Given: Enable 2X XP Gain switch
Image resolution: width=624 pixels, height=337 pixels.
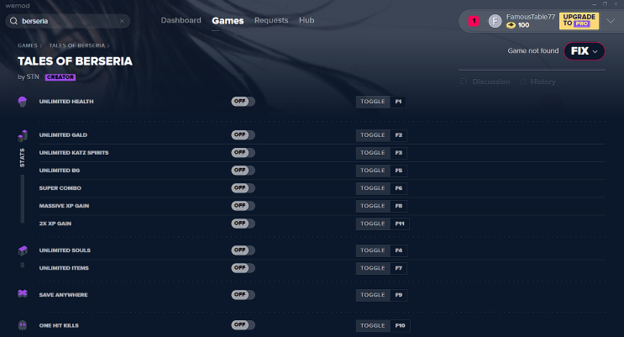Looking at the screenshot, I should (x=243, y=224).
